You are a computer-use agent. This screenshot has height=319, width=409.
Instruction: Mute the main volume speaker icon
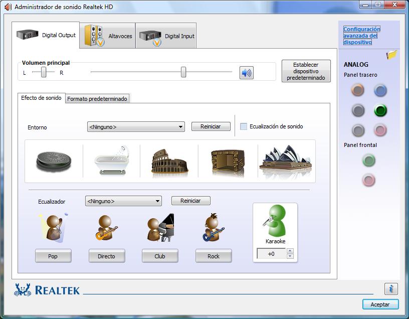[246, 73]
